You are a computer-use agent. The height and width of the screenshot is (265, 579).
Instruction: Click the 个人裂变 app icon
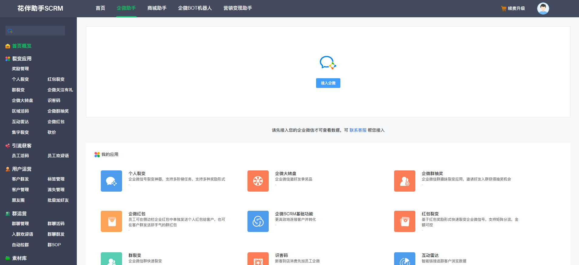111,181
